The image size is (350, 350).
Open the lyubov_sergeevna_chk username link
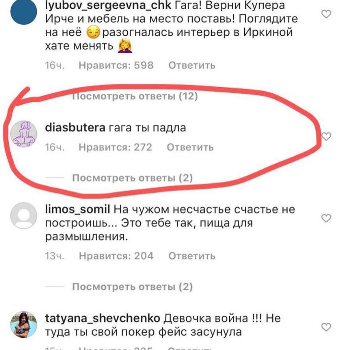pos(108,6)
